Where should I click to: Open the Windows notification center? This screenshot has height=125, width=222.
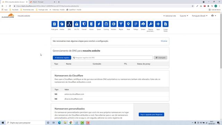218,123
